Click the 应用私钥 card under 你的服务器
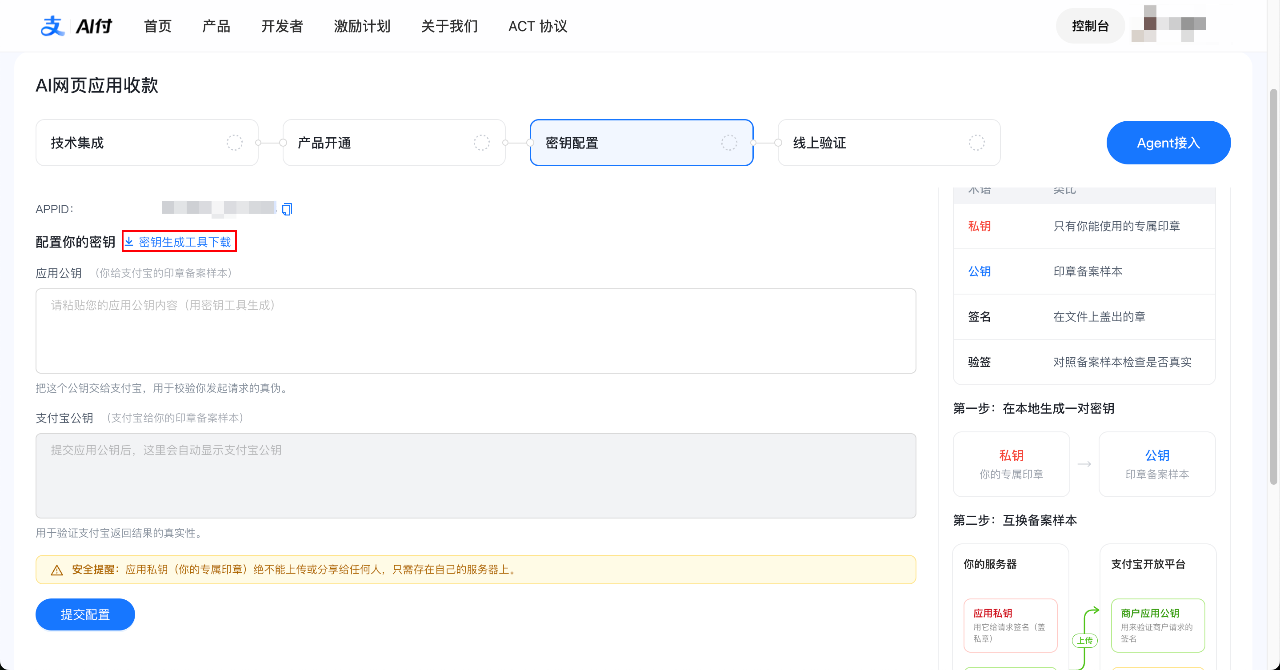This screenshot has width=1280, height=670. point(1010,626)
